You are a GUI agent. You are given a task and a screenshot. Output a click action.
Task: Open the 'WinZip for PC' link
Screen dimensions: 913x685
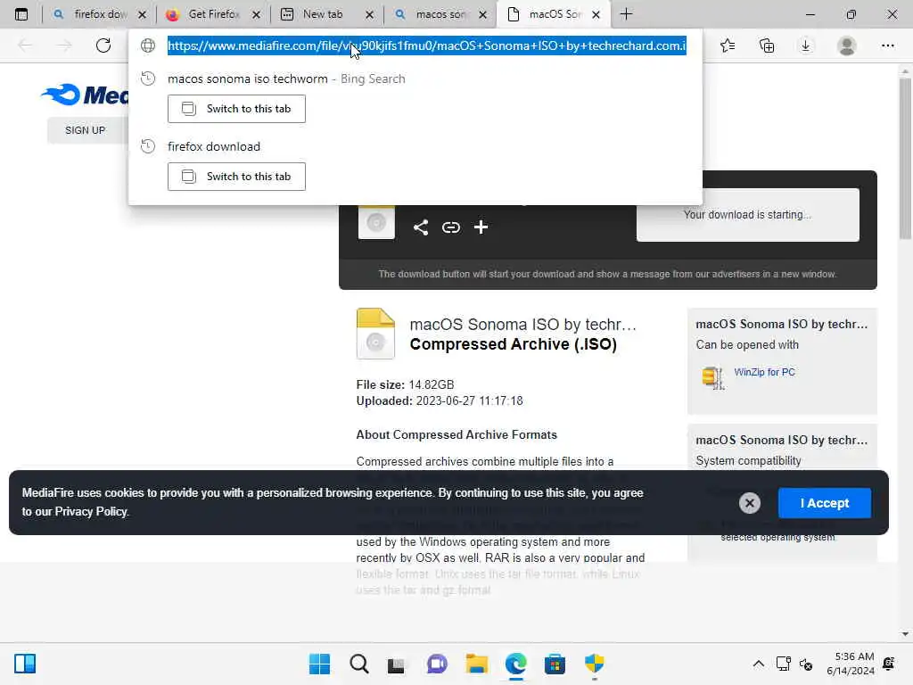point(764,372)
